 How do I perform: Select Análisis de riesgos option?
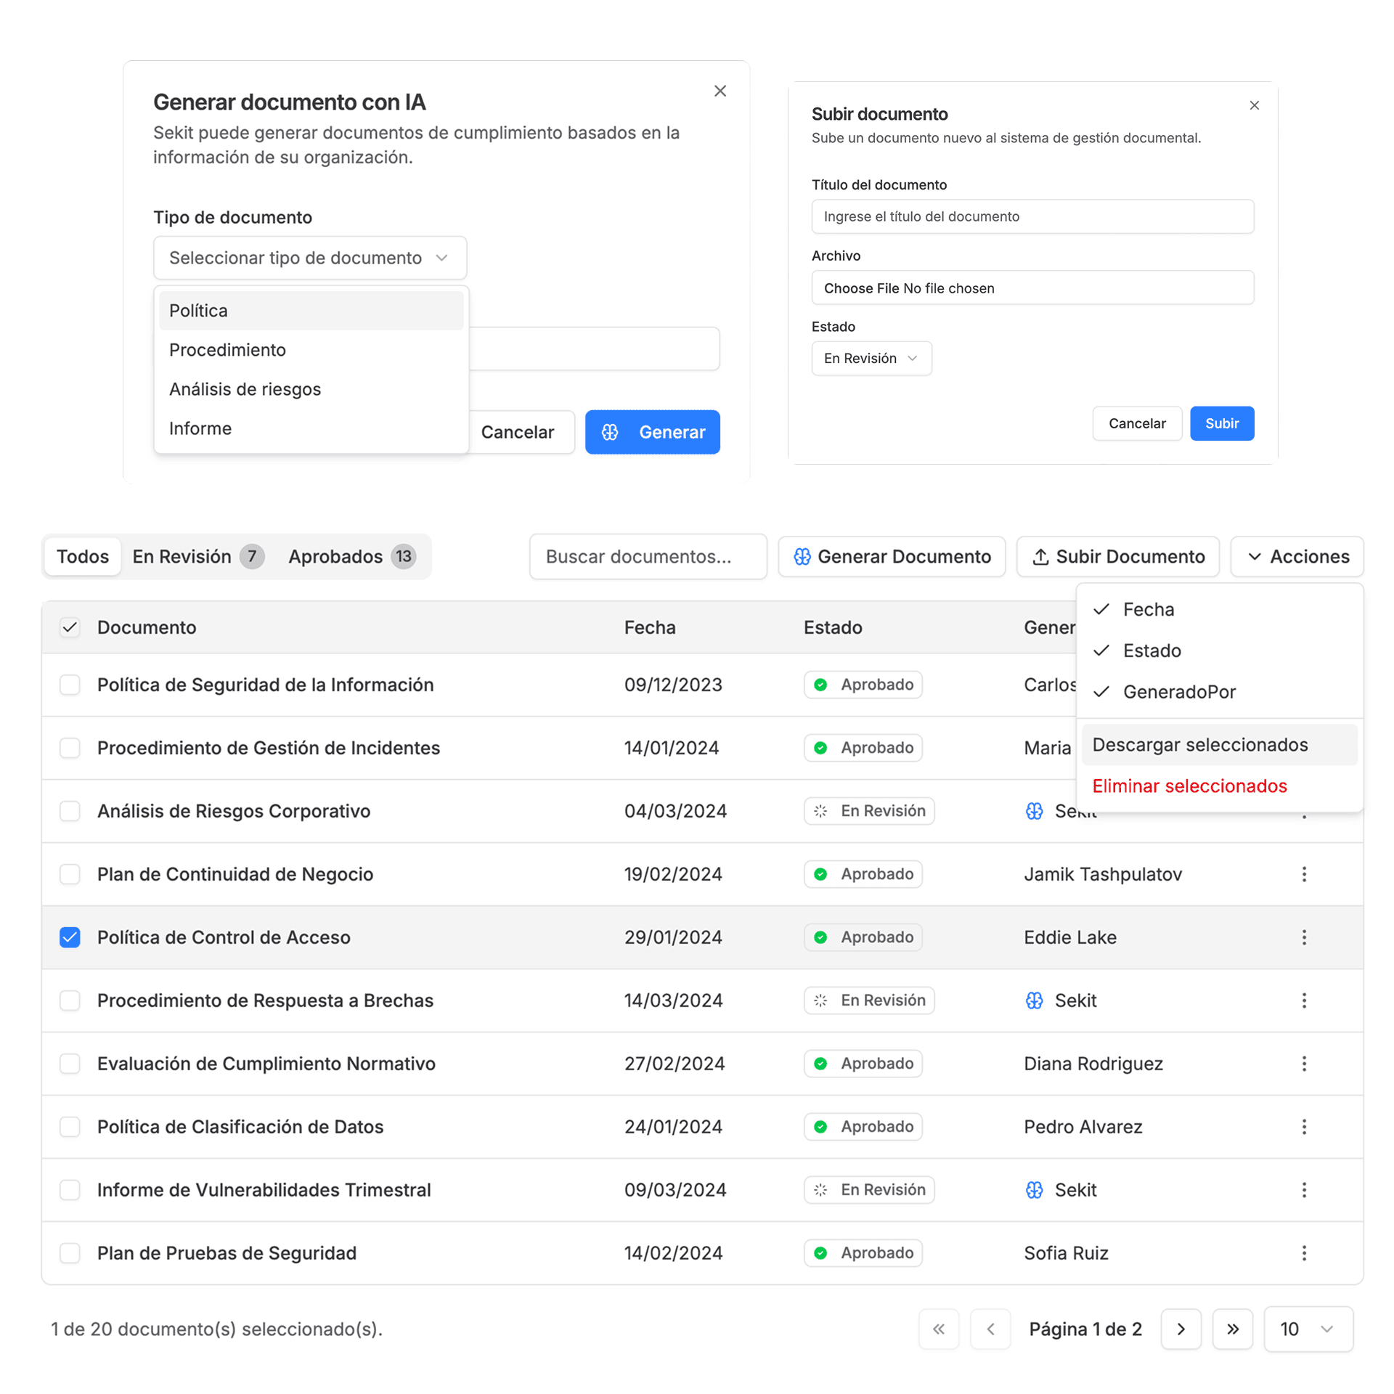(x=245, y=389)
